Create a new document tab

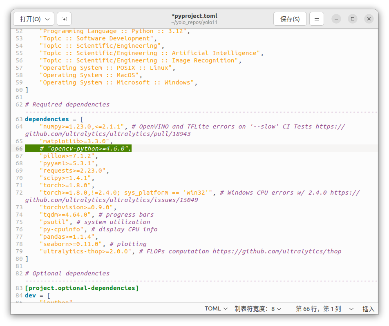point(64,19)
